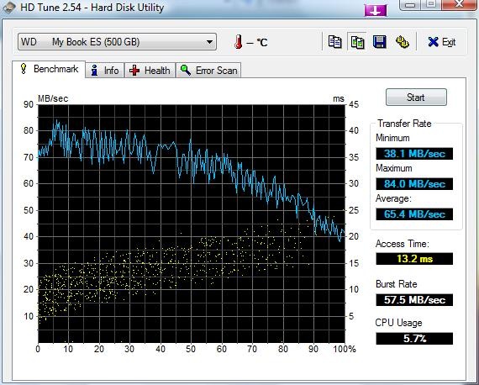Expand the WD My Book ES drive dropdown

pyautogui.click(x=117, y=42)
